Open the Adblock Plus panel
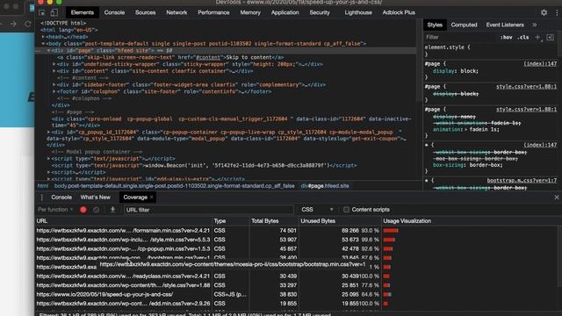The height and width of the screenshot is (316, 562). point(399,12)
